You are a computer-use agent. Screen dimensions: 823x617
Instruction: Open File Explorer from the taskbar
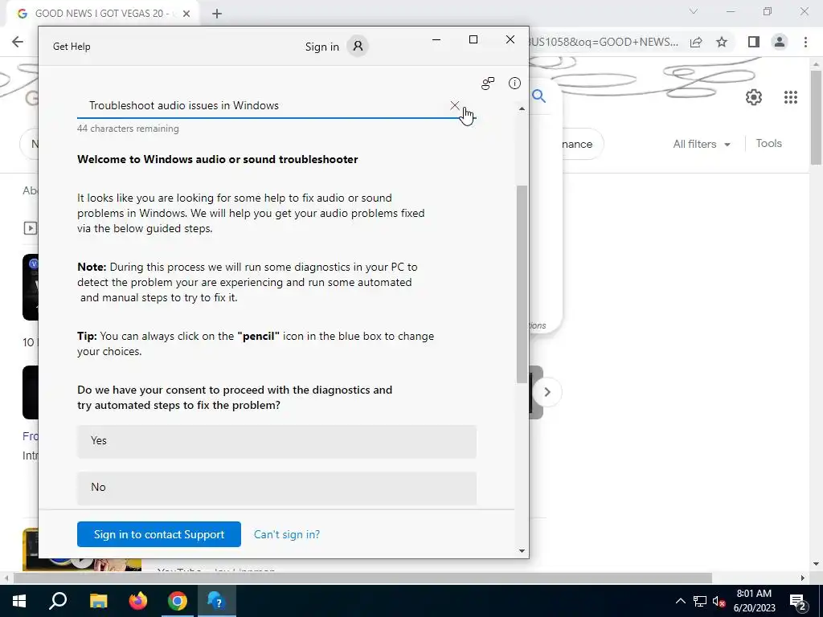click(x=98, y=601)
